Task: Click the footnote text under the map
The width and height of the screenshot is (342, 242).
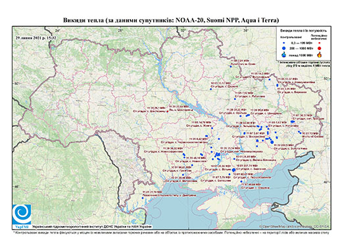Action: click(x=171, y=232)
